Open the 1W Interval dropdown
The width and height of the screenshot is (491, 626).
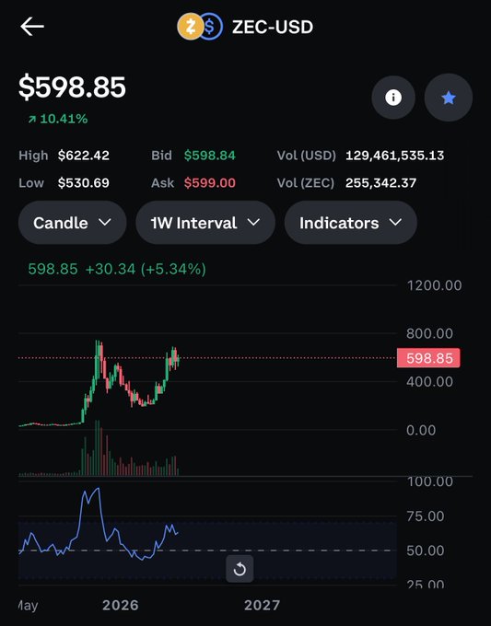click(205, 223)
